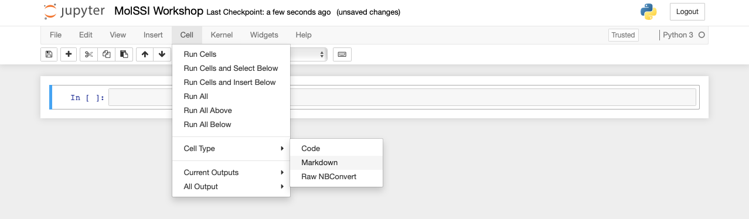
Task: Click the Jupyter logo
Action: [x=74, y=11]
